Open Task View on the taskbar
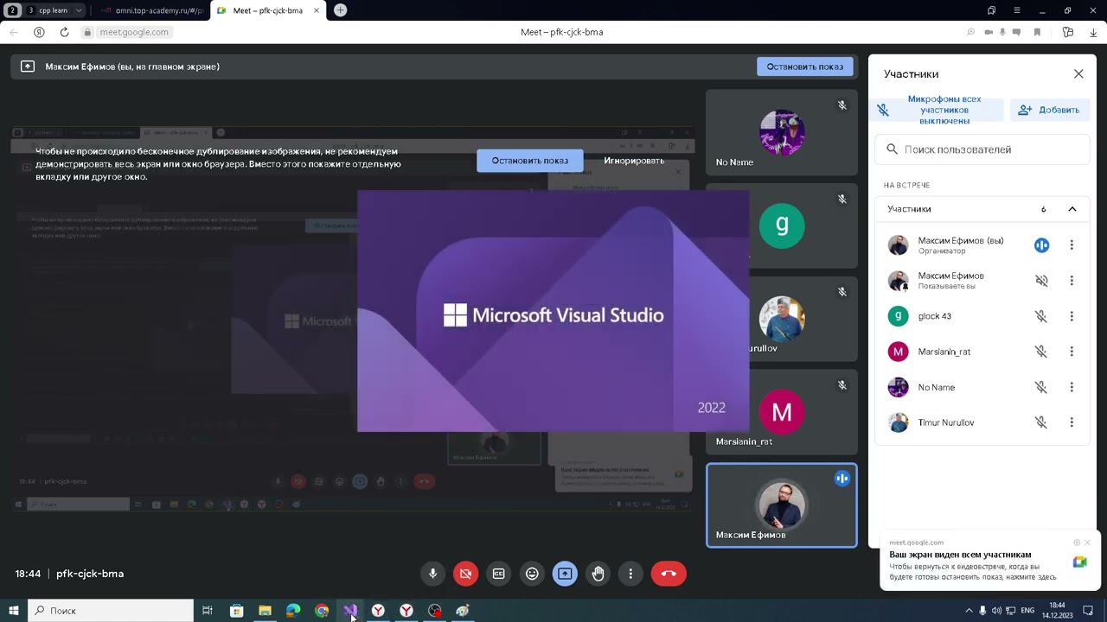1107x622 pixels. point(208,611)
